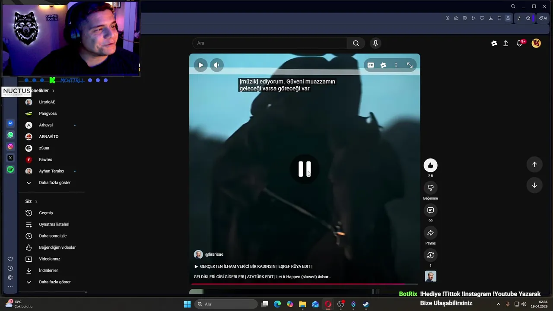Screen dimensions: 553x311
Task: Open WhatsApp in the Opera sidebar
Action: point(10,135)
